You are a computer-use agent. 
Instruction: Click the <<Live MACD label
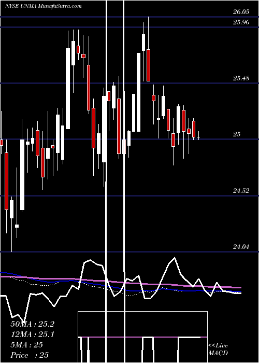tap(218, 350)
